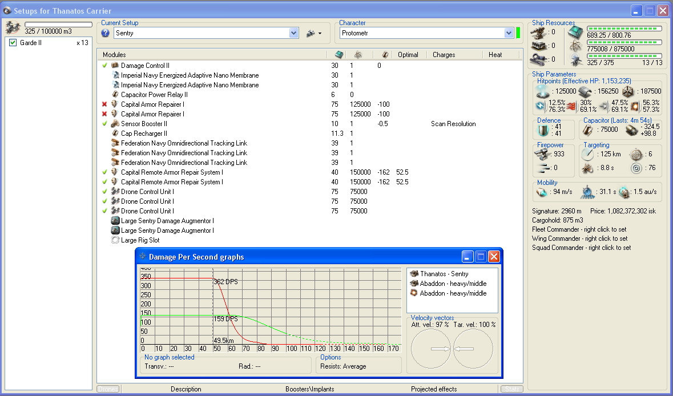
Task: Click the Drones tab at bottom left
Action: 108,389
